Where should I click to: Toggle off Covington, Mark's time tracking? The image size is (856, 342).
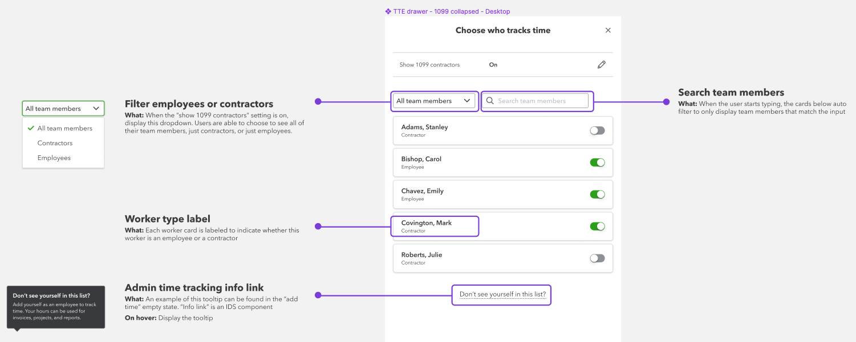coord(597,226)
